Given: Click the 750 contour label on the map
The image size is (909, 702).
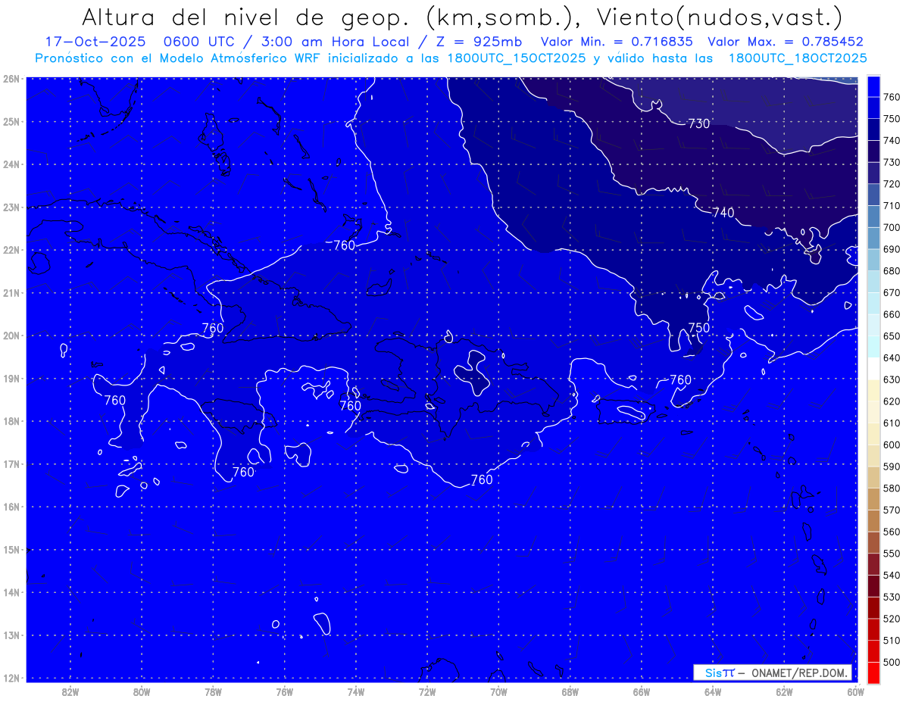Looking at the screenshot, I should (698, 327).
